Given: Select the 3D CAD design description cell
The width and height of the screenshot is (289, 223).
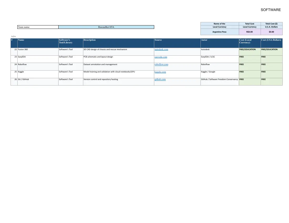Looking at the screenshot, I should click(x=118, y=52).
